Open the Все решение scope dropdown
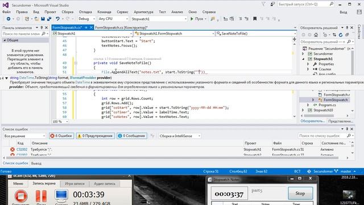 point(24,136)
